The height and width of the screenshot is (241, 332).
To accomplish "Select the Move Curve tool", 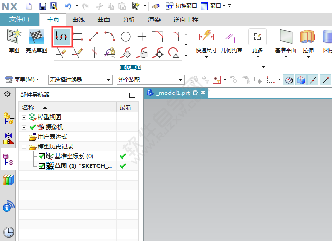I will pos(126,53).
